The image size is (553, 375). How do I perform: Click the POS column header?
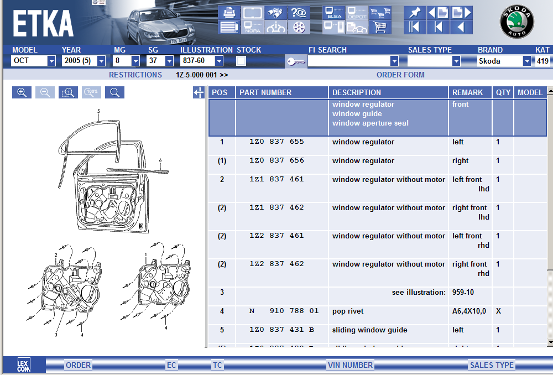pyautogui.click(x=222, y=92)
